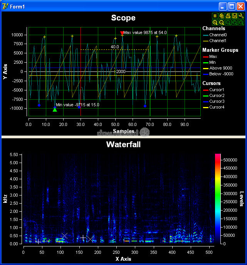Click the Form1 window title bar icon
Viewport: 247px width, 265px height.
pos(5,7)
